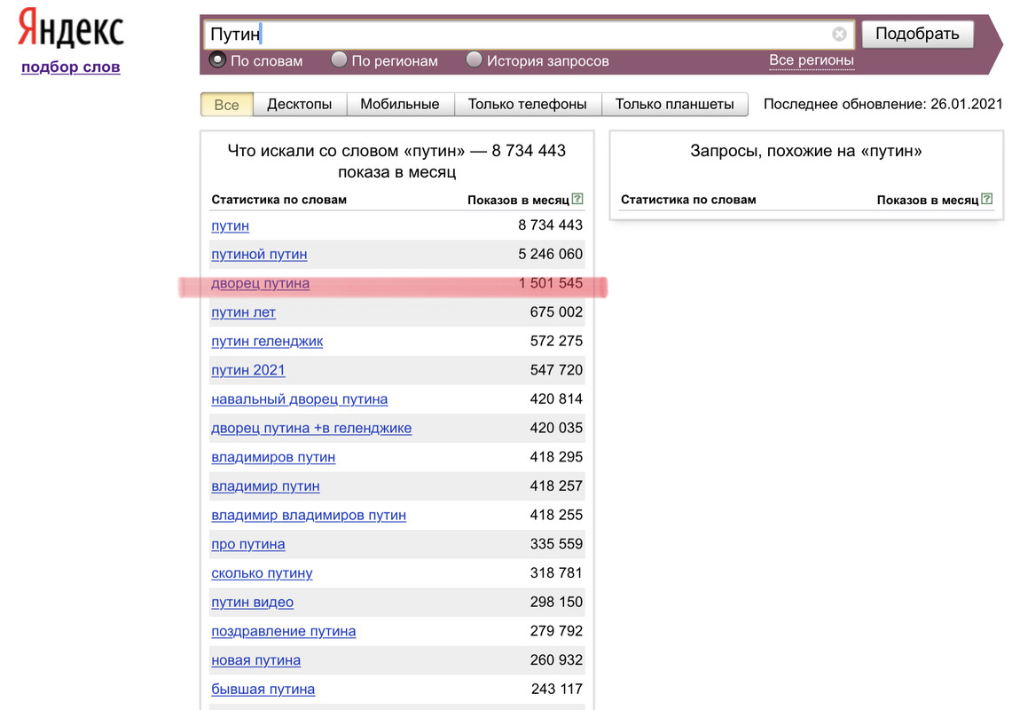Click the impressions value '547 720'
Image resolution: width=1012 pixels, height=710 pixels.
556,370
